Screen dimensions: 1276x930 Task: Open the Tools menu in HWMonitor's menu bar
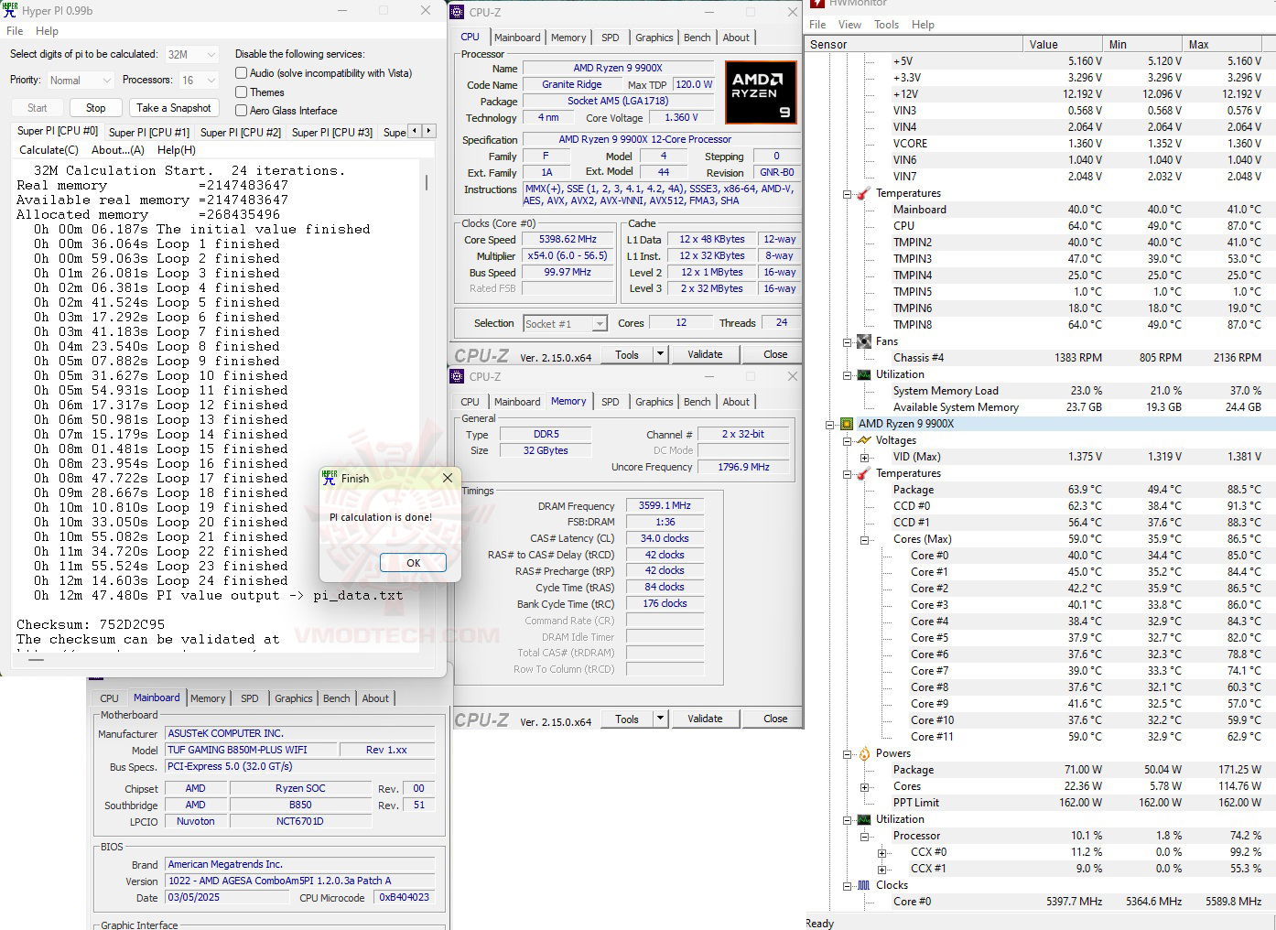(886, 25)
